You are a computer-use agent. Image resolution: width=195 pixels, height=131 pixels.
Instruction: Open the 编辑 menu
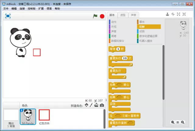tap(14, 9)
